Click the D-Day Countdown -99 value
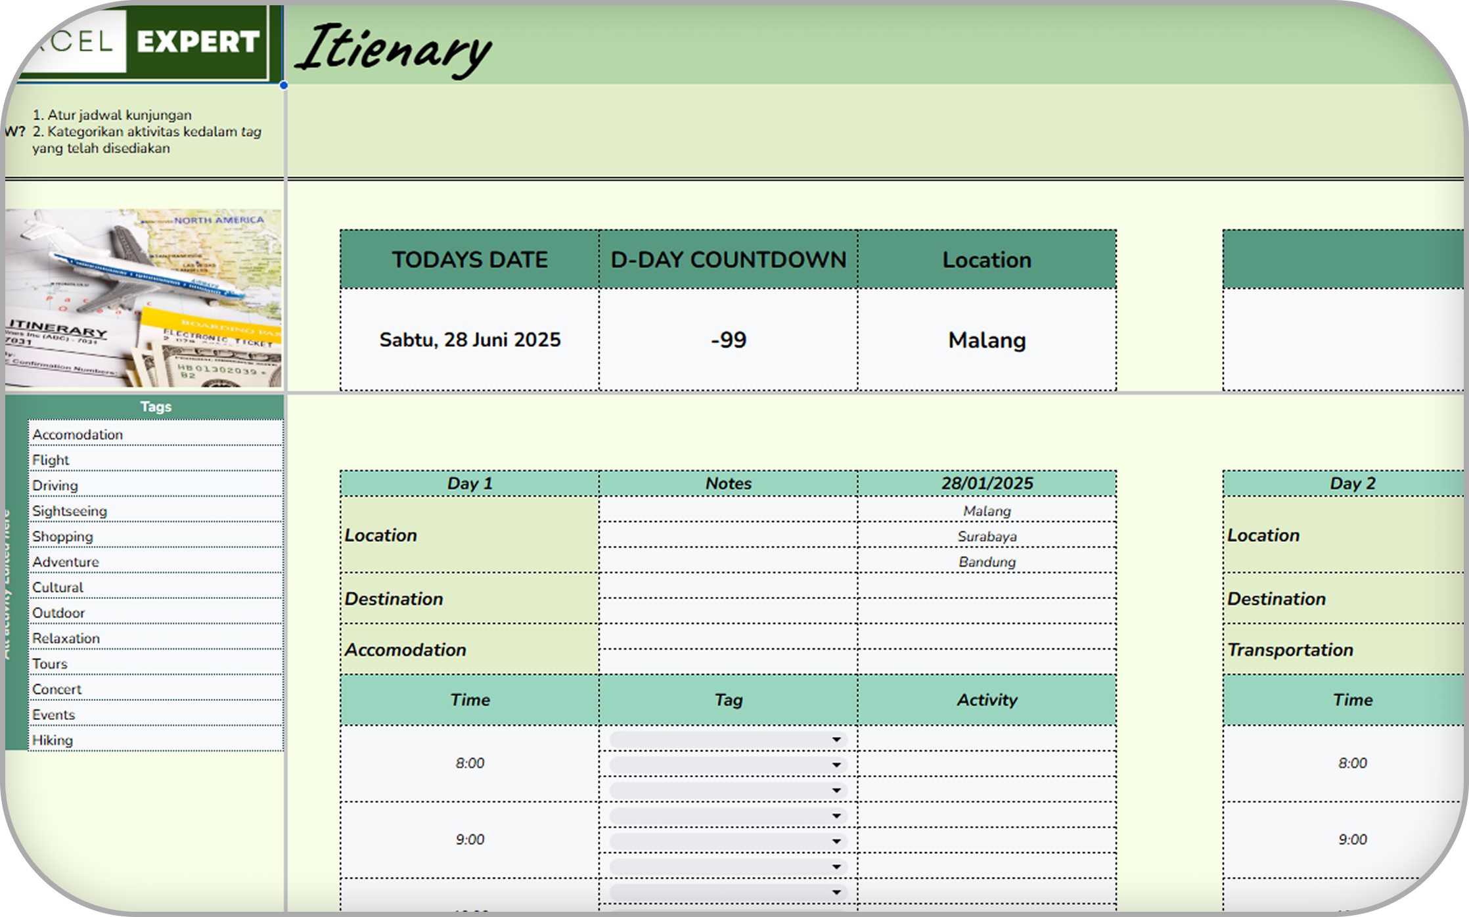1469x917 pixels. pos(728,340)
